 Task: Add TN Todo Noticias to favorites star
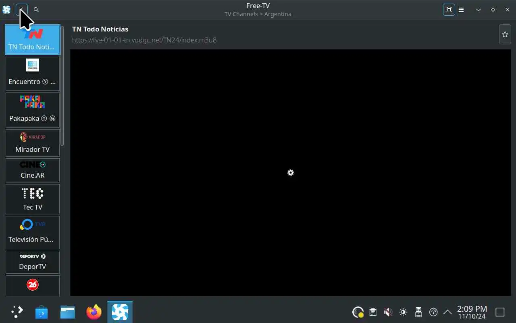[x=505, y=34]
